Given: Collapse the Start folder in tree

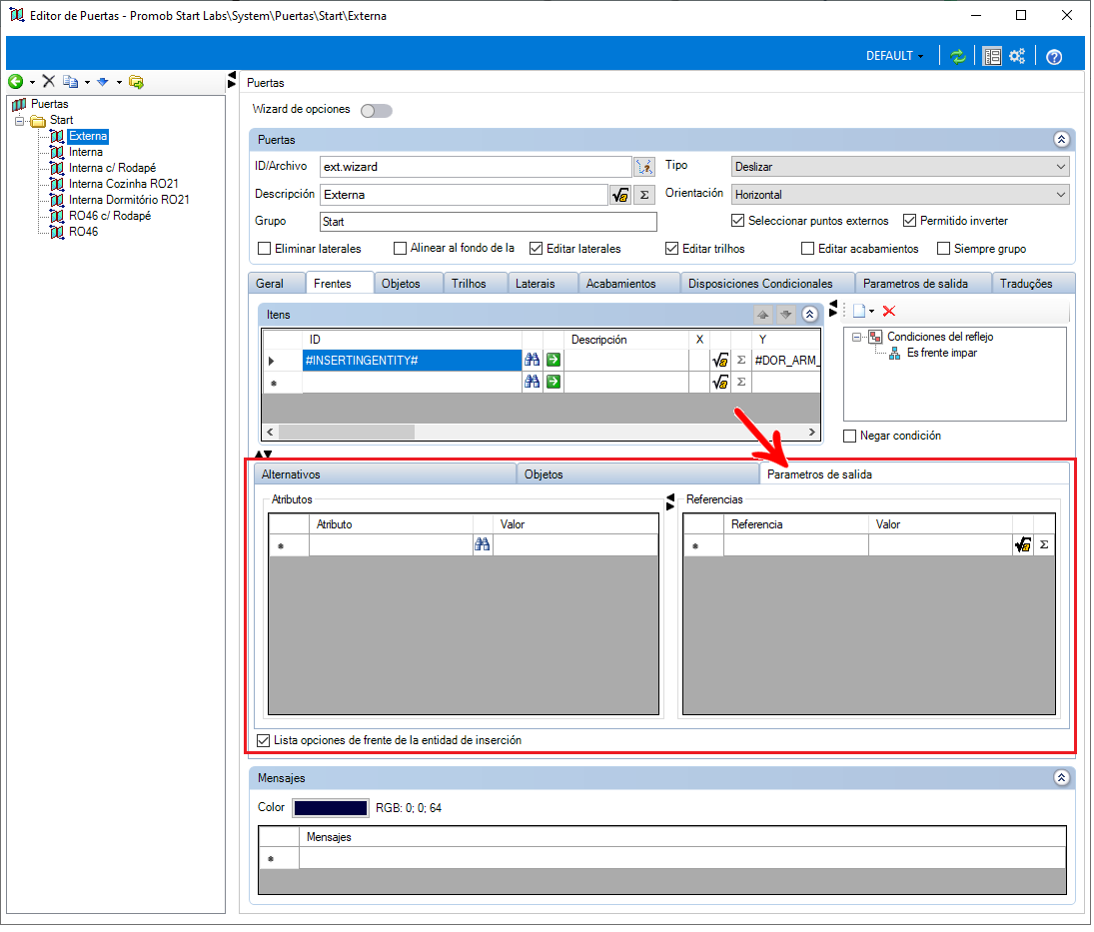Looking at the screenshot, I should [x=20, y=122].
